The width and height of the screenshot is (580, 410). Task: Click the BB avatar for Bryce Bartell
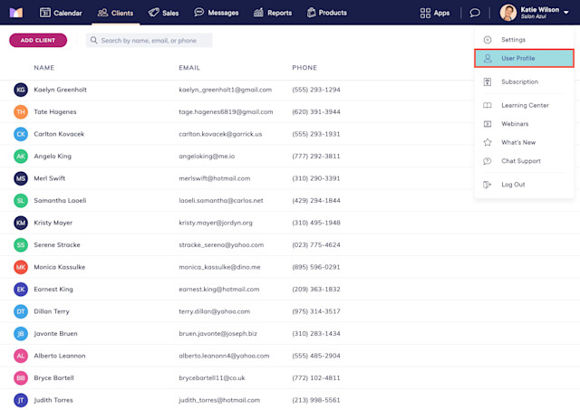click(21, 377)
